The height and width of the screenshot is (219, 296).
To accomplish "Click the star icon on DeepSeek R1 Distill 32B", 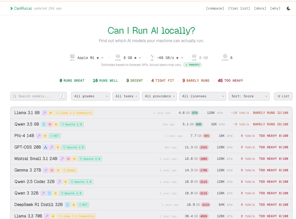I will [74, 205].
